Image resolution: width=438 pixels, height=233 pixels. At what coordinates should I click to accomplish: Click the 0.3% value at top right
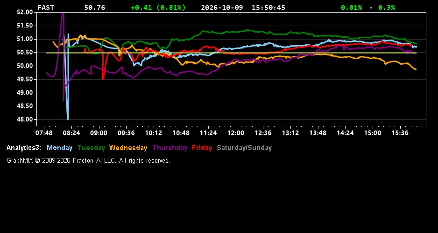tap(387, 7)
